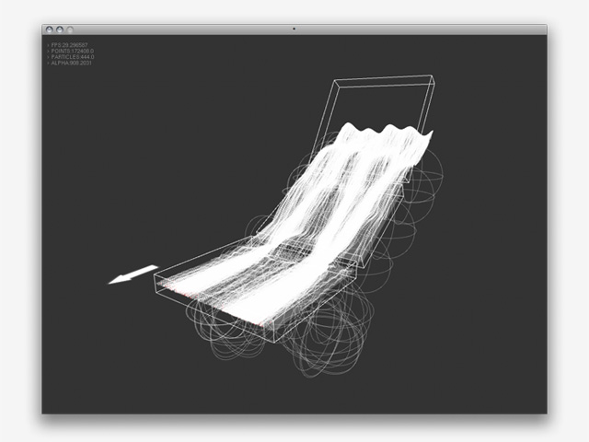Minimize the particle simulation window
Image resolution: width=589 pixels, height=442 pixels.
(x=58, y=30)
